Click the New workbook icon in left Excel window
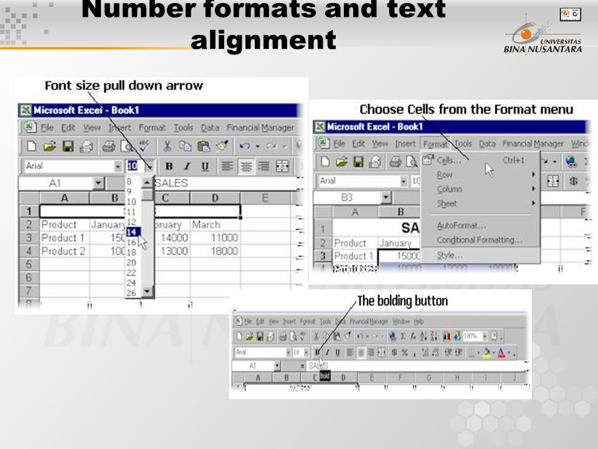 31,146
